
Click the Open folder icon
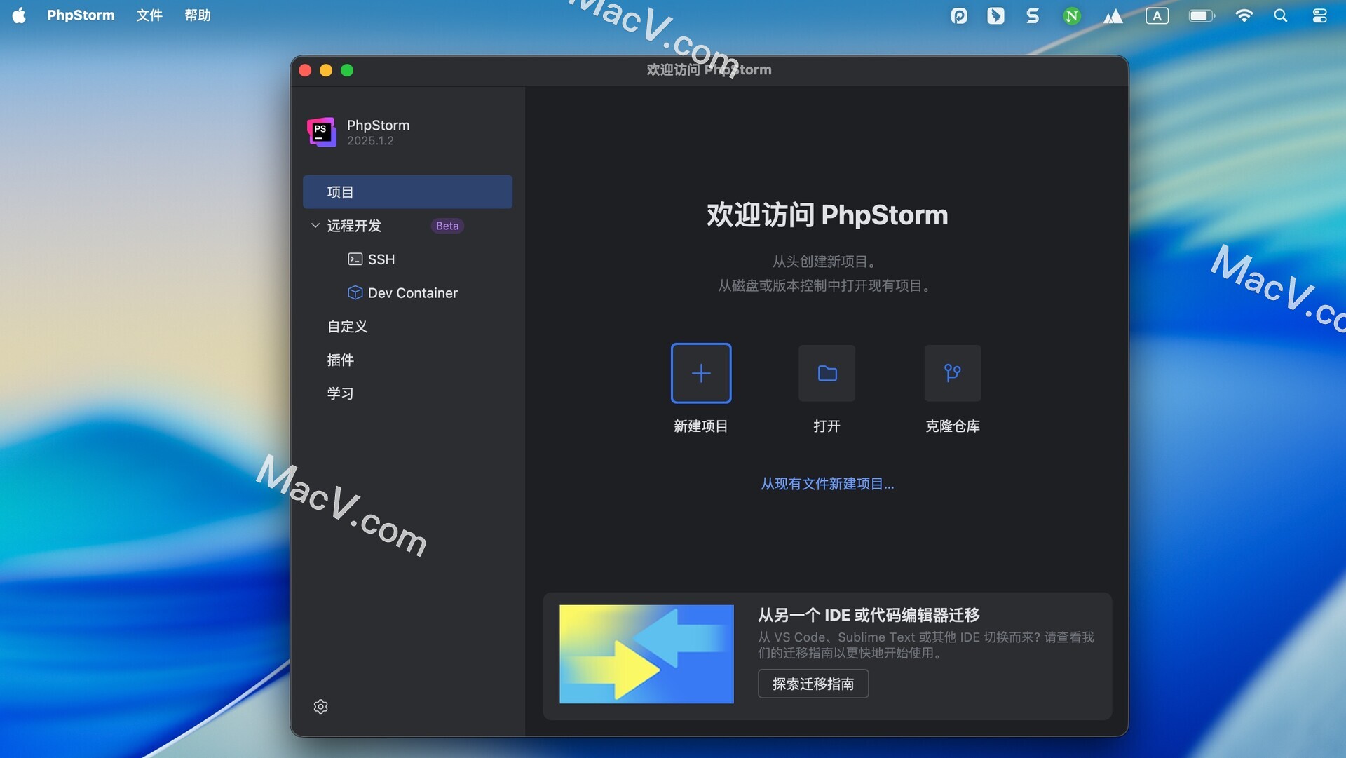(x=827, y=373)
